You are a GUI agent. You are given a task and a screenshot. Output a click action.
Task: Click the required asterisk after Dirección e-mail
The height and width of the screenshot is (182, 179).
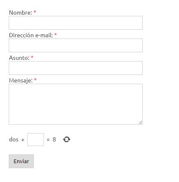point(56,34)
